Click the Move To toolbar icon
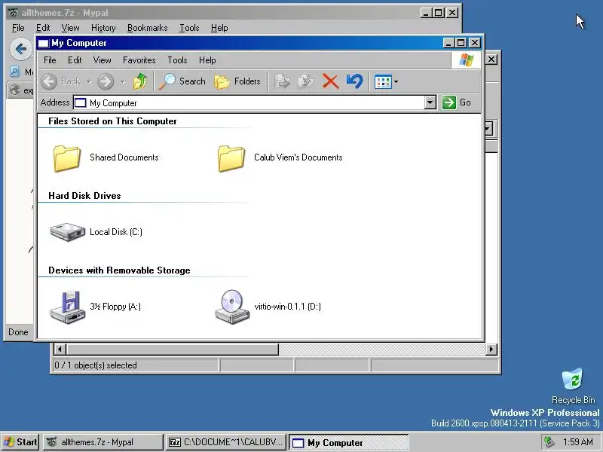Screen dimensions: 603x452 283,81
